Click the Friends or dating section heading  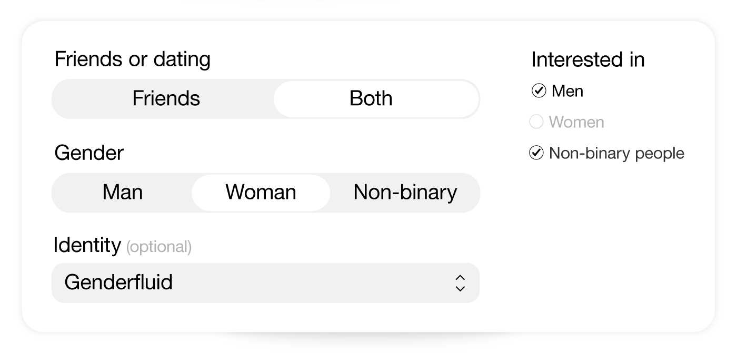coord(133,59)
